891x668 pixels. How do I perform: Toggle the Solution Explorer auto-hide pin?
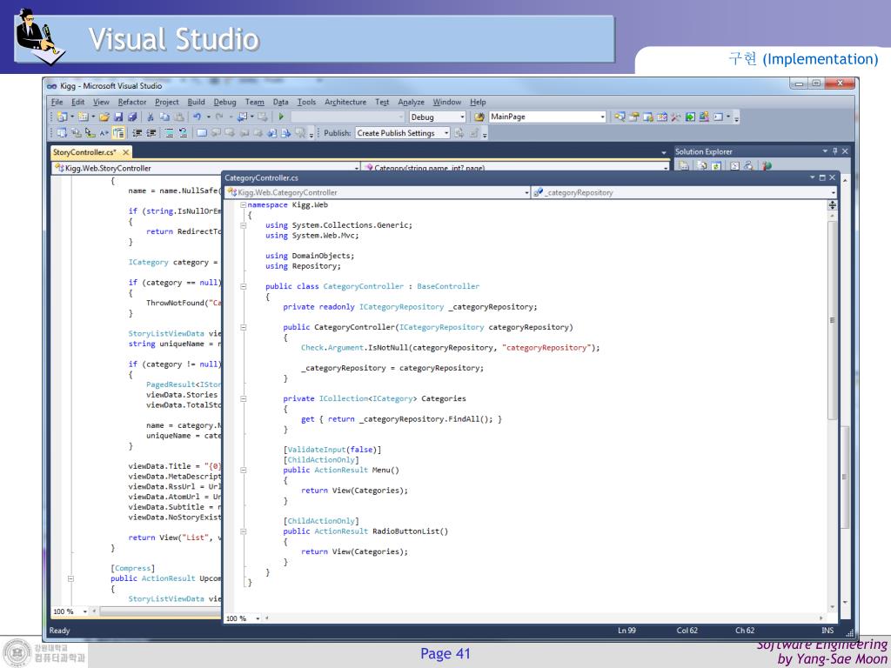pyautogui.click(x=834, y=151)
